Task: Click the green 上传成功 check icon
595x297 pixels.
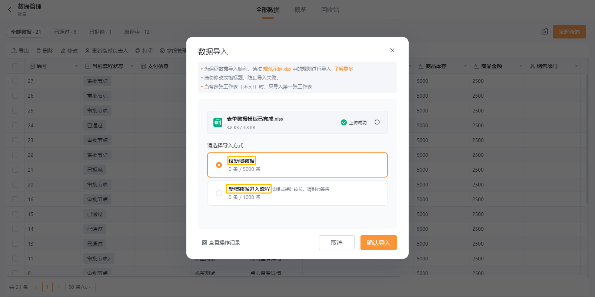Action: [344, 122]
